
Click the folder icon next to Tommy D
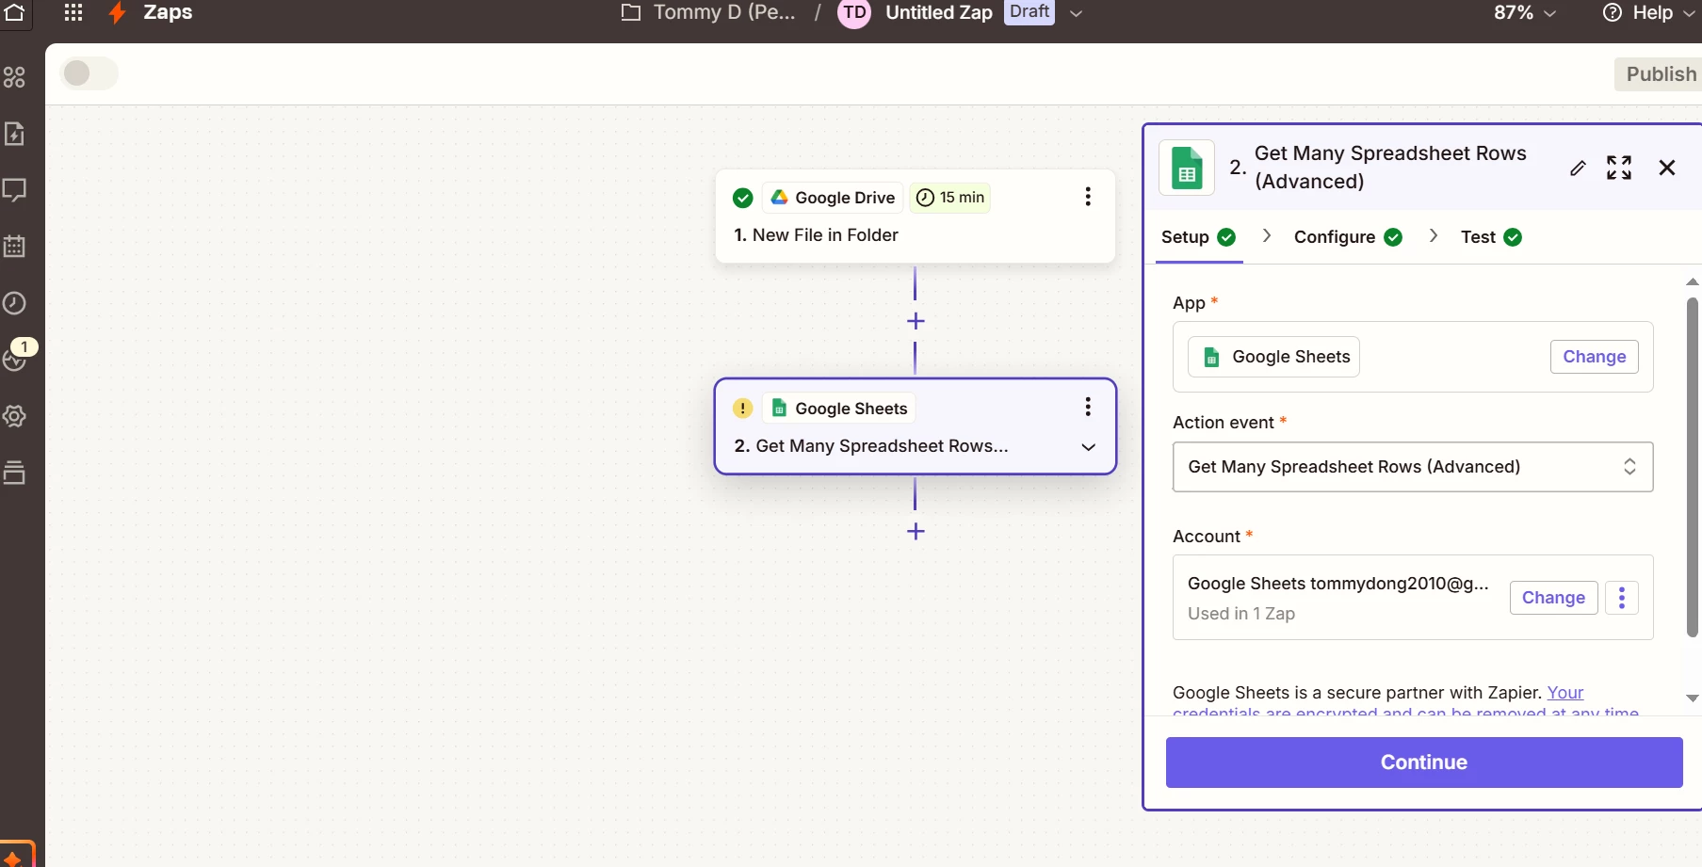(631, 12)
